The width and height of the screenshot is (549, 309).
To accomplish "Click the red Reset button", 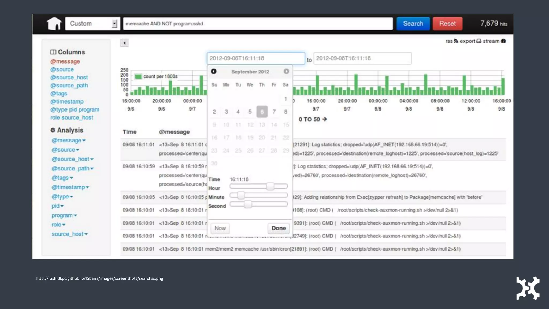I will point(447,24).
